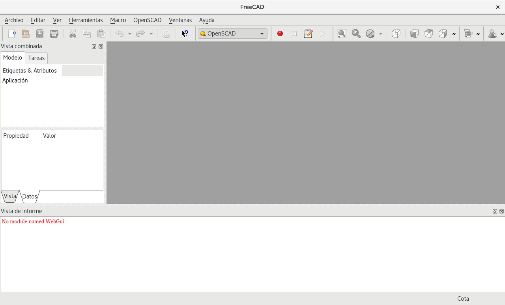Viewport: 505px width, 305px height.
Task: Float the Vista de informe panel
Action: coord(495,211)
